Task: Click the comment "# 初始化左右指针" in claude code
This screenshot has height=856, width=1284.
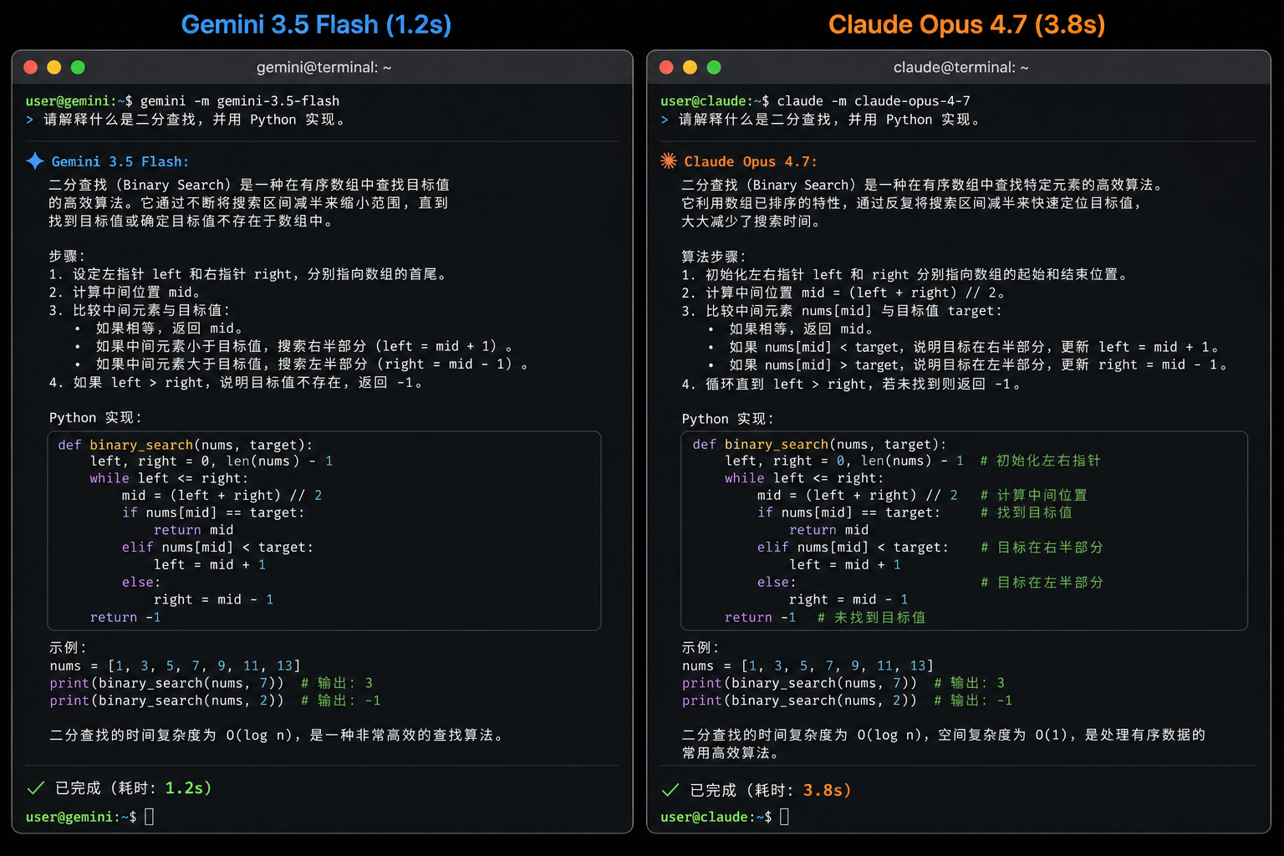Action: [x=1040, y=461]
